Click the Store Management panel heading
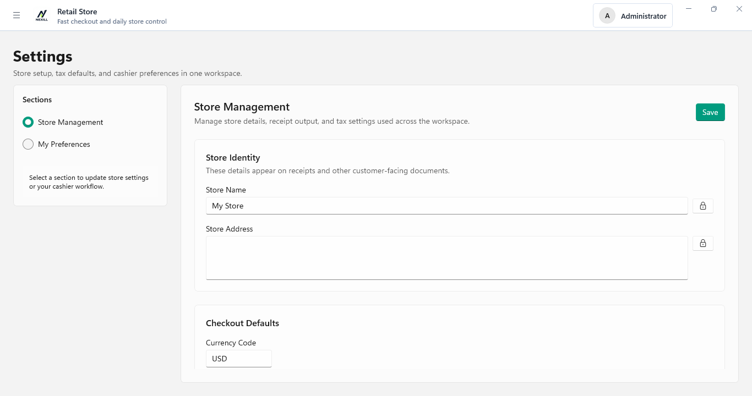 point(242,107)
